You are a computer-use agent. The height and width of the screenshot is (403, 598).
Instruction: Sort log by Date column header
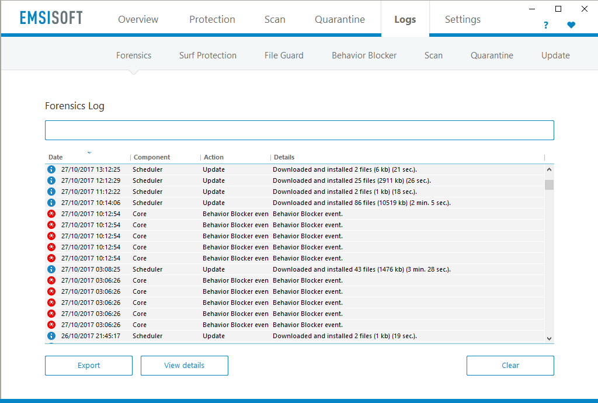click(56, 157)
